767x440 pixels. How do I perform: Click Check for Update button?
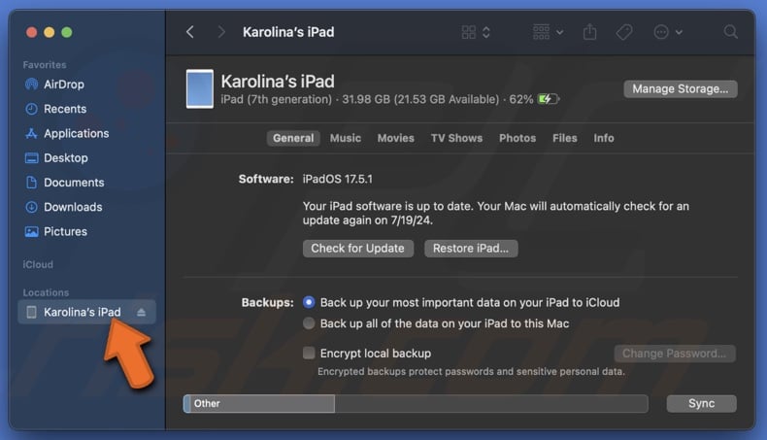click(358, 248)
